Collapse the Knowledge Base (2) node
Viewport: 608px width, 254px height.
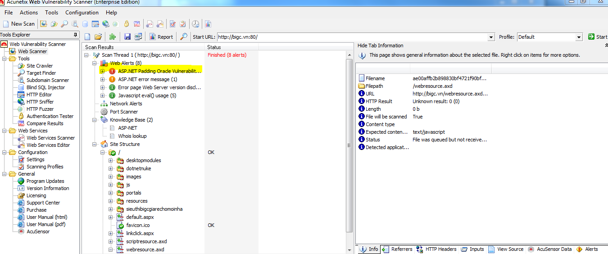click(x=95, y=120)
